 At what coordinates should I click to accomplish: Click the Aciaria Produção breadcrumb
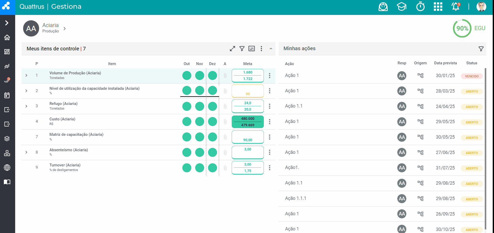[x=51, y=28]
